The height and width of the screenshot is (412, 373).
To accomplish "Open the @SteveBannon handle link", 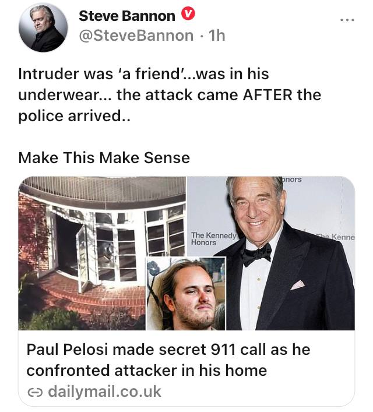I will point(136,35).
